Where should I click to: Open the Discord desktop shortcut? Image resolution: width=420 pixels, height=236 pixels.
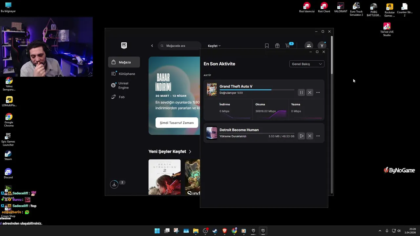coord(8,174)
